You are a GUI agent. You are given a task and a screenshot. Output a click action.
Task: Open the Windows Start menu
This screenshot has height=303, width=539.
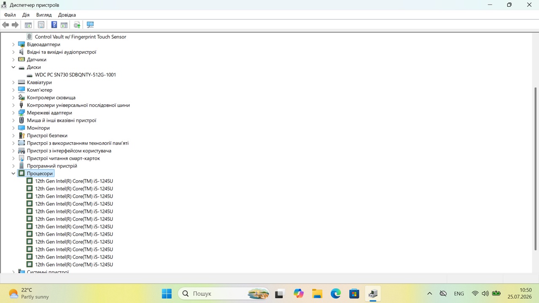167,294
